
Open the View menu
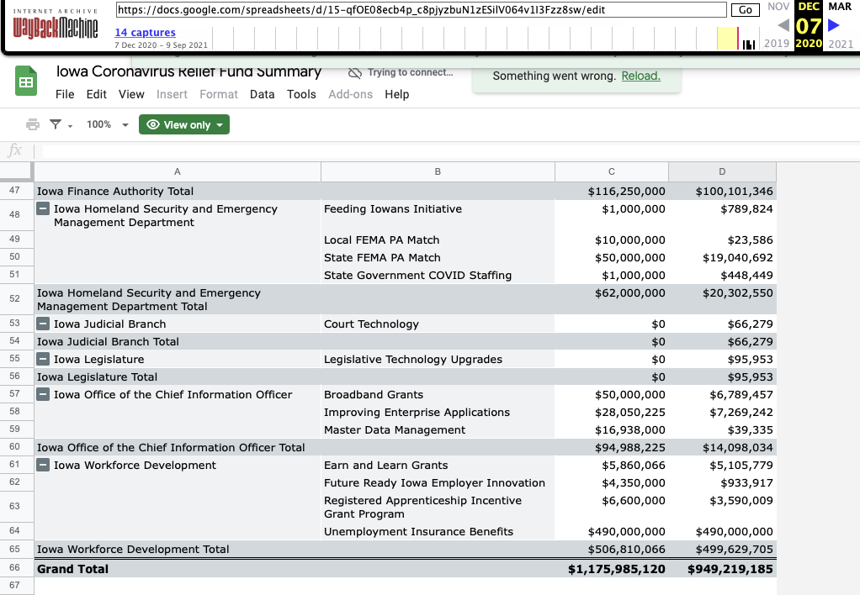(131, 94)
